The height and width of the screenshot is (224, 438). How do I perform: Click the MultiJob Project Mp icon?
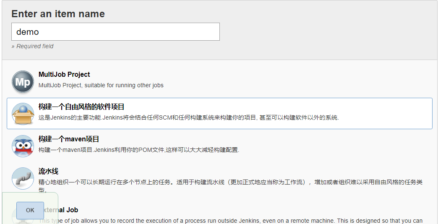point(23,81)
